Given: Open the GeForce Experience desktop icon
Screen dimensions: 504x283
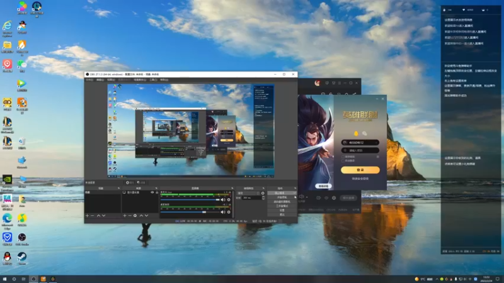Looking at the screenshot, I should 7,182.
